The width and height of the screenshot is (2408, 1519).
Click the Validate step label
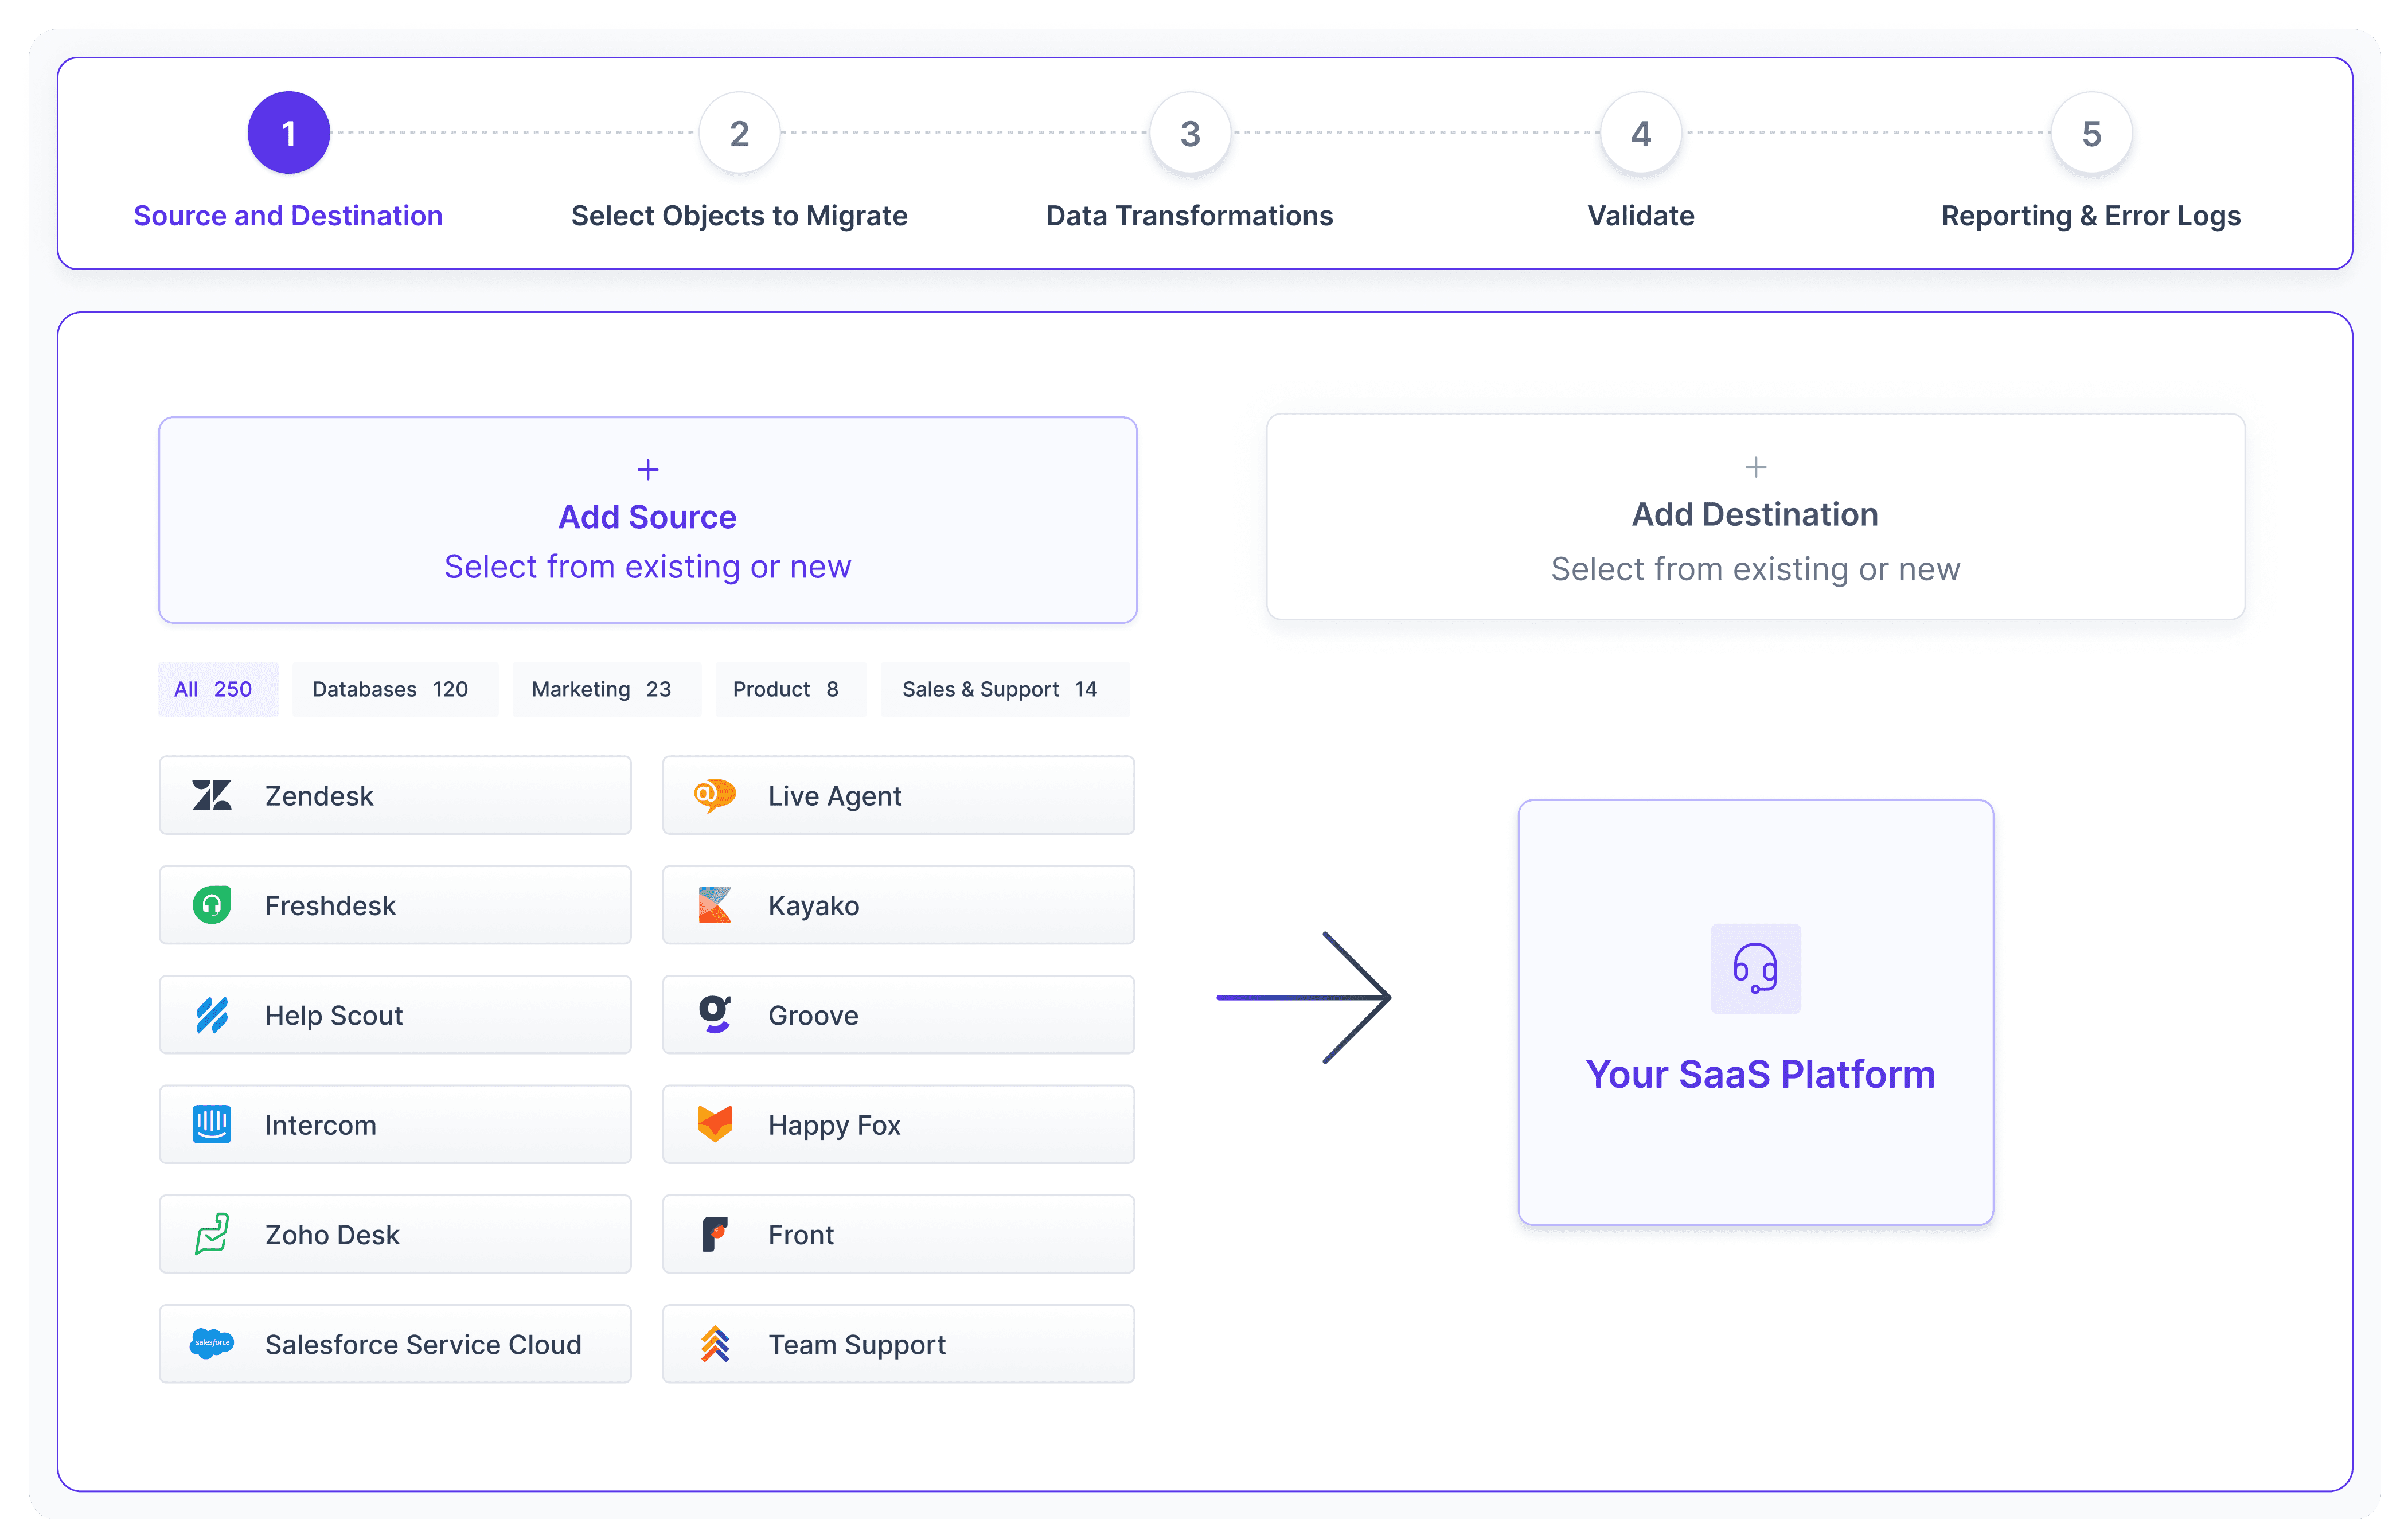click(x=1641, y=216)
